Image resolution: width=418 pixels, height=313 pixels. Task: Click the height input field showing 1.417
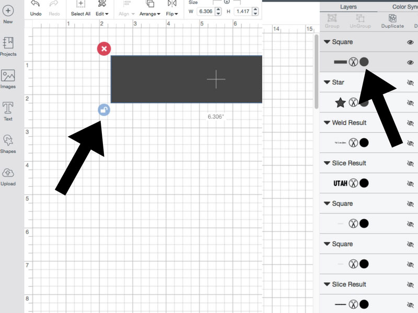243,11
